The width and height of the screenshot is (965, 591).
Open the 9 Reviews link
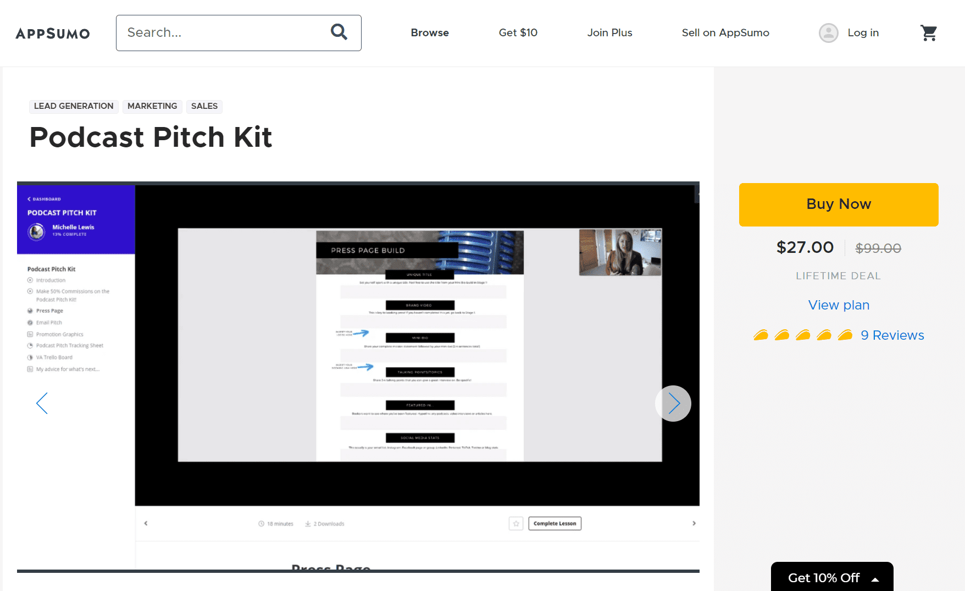click(x=892, y=335)
